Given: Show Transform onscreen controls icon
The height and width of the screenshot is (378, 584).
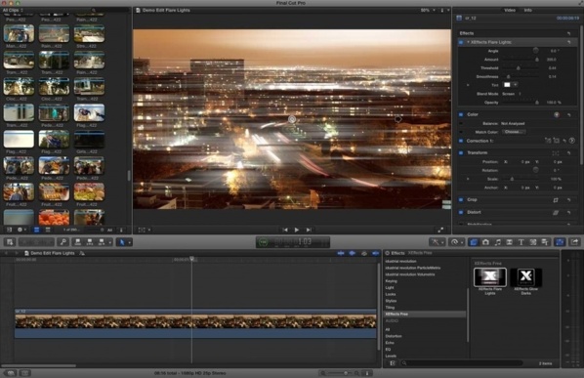Looking at the screenshot, I should (556, 152).
